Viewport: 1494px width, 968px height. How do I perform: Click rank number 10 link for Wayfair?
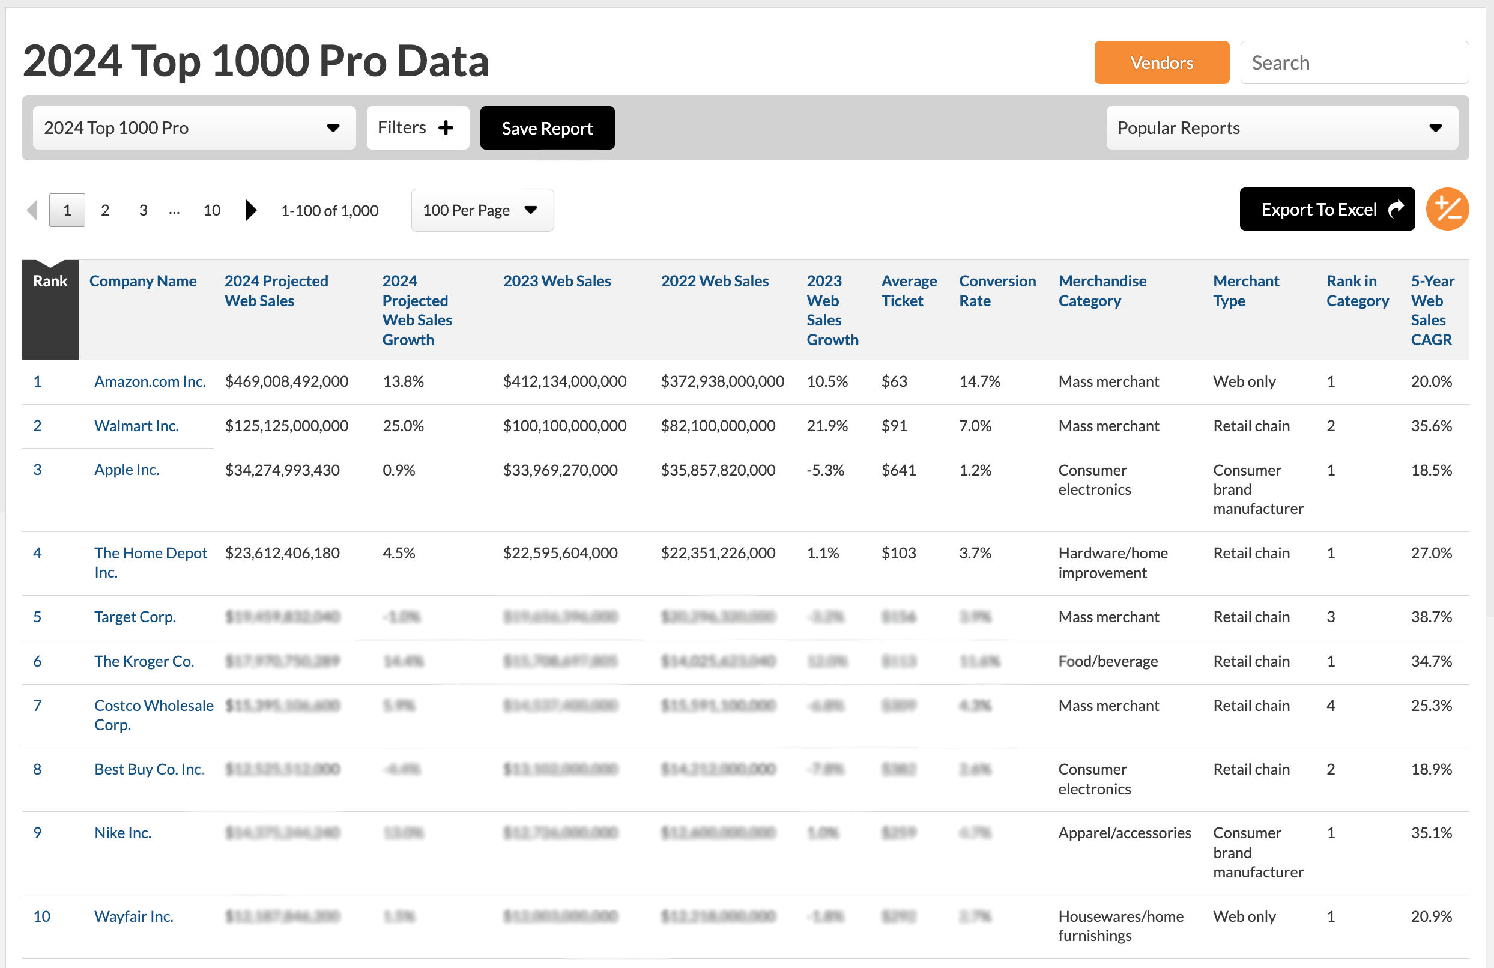(x=41, y=916)
